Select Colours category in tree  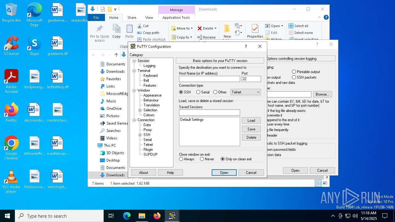coord(149,115)
